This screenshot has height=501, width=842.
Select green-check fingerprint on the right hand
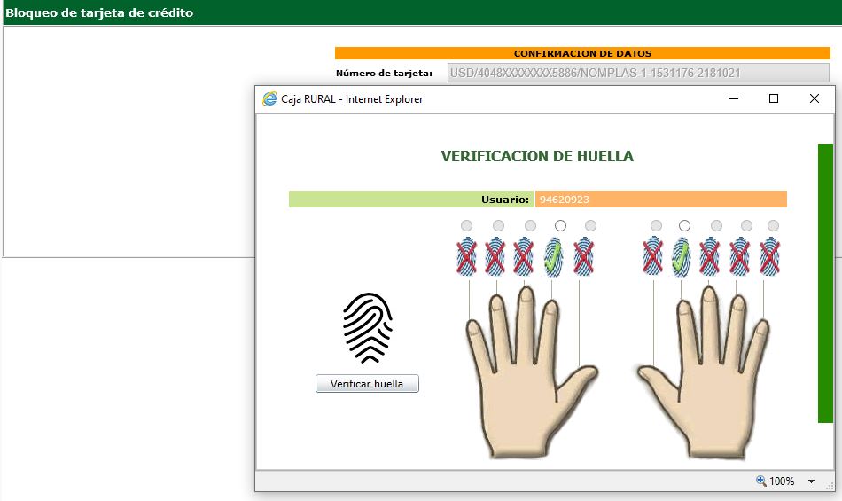[x=681, y=255]
